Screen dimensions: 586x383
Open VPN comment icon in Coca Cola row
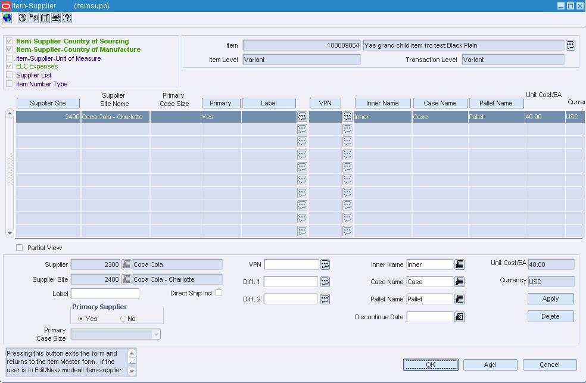[347, 117]
